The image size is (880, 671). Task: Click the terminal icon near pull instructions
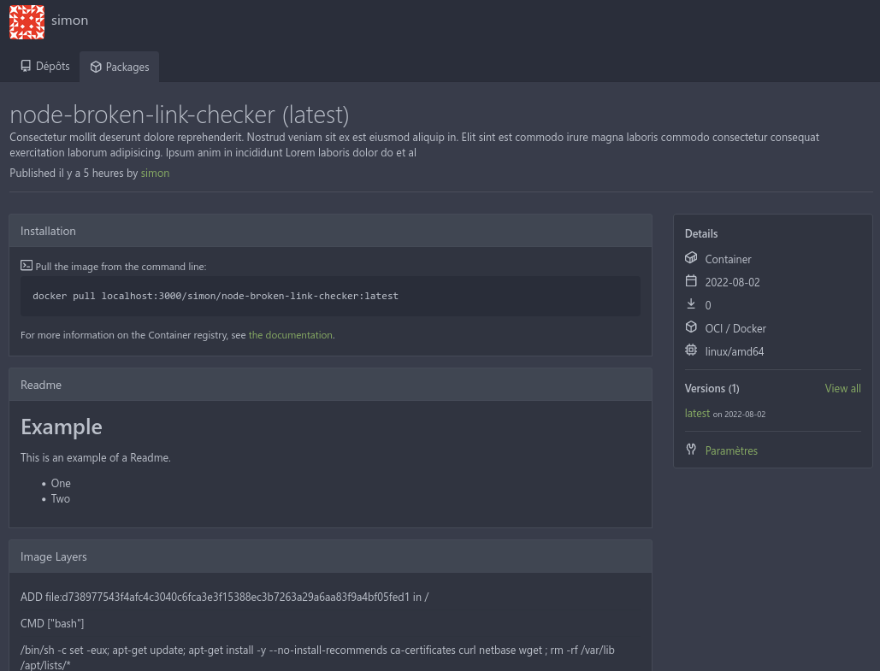pyautogui.click(x=27, y=266)
